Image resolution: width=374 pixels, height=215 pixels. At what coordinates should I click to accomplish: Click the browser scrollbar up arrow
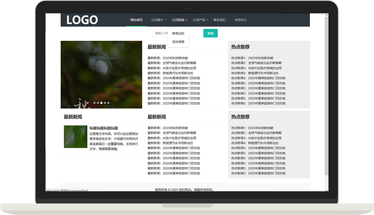(327, 15)
